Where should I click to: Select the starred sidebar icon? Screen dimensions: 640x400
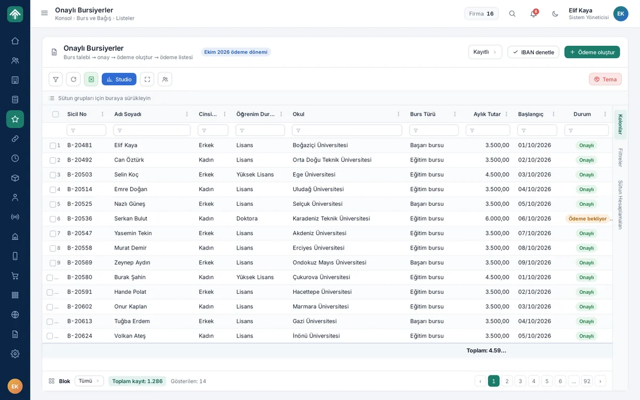(x=15, y=119)
